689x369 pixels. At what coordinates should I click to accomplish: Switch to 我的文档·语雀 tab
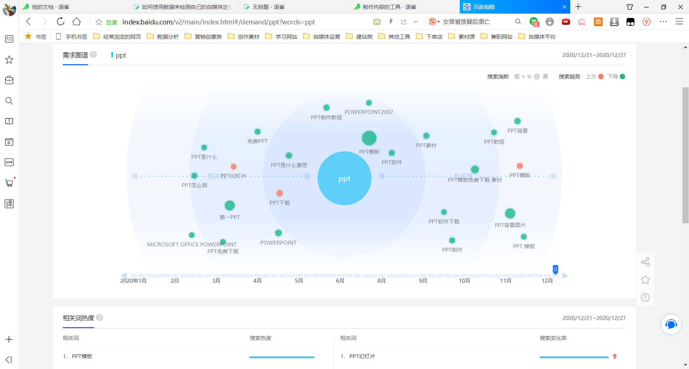pos(74,7)
